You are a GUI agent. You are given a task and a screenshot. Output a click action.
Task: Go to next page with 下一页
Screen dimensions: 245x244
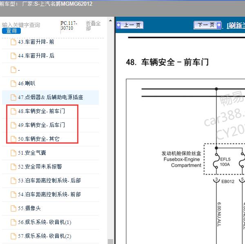pos(207,25)
